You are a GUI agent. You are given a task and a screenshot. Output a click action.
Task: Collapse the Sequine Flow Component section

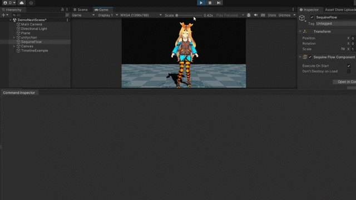click(300, 57)
